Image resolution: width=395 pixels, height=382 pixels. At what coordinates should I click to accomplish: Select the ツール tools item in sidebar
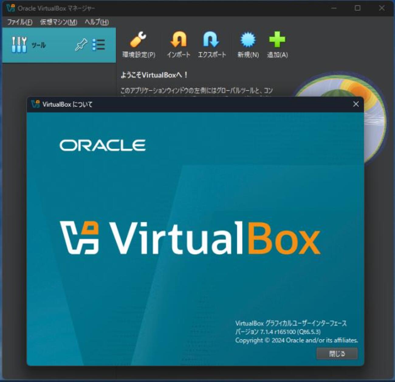59,45
